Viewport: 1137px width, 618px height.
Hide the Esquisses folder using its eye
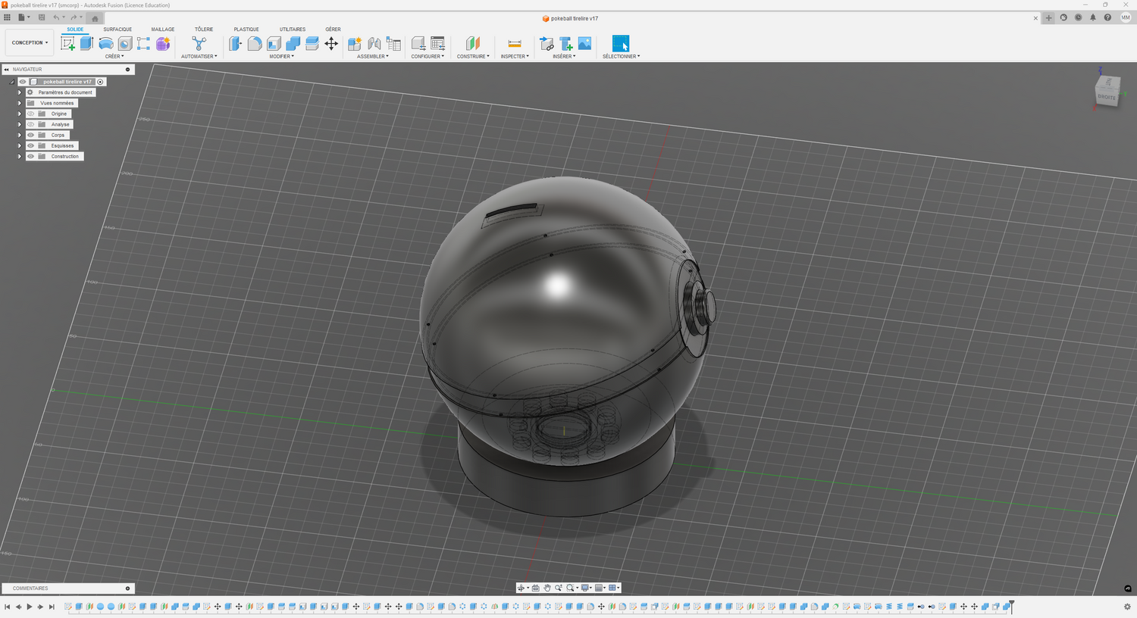click(x=31, y=145)
